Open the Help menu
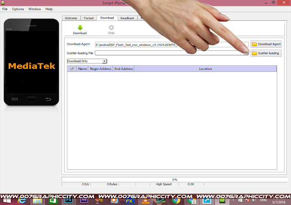The width and height of the screenshot is (291, 205). [49, 9]
